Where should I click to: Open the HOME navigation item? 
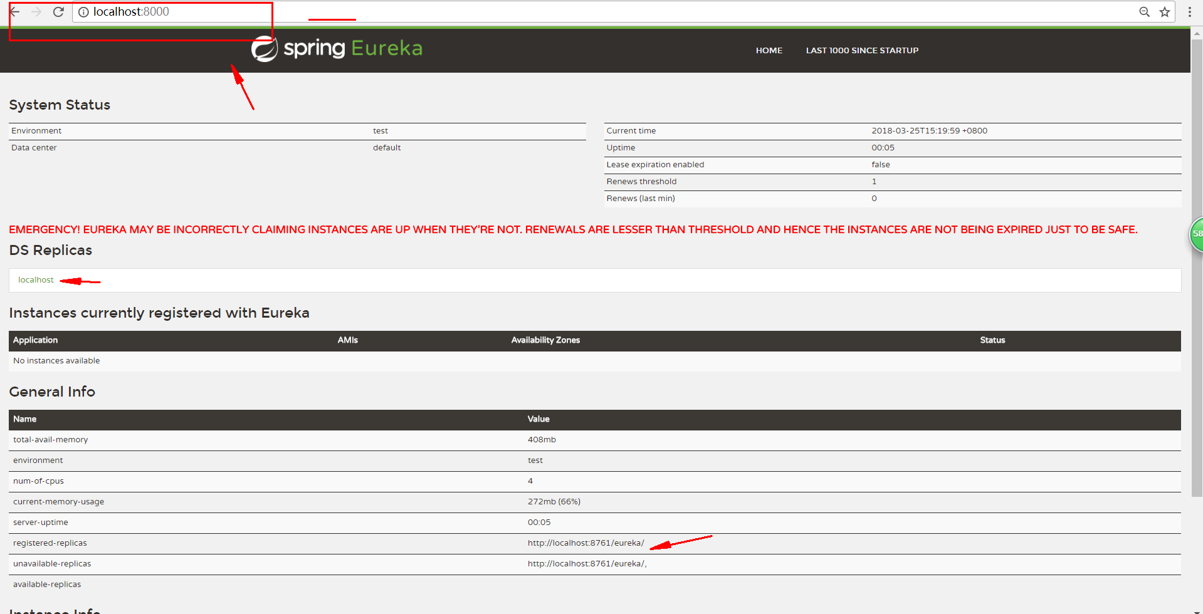click(769, 51)
